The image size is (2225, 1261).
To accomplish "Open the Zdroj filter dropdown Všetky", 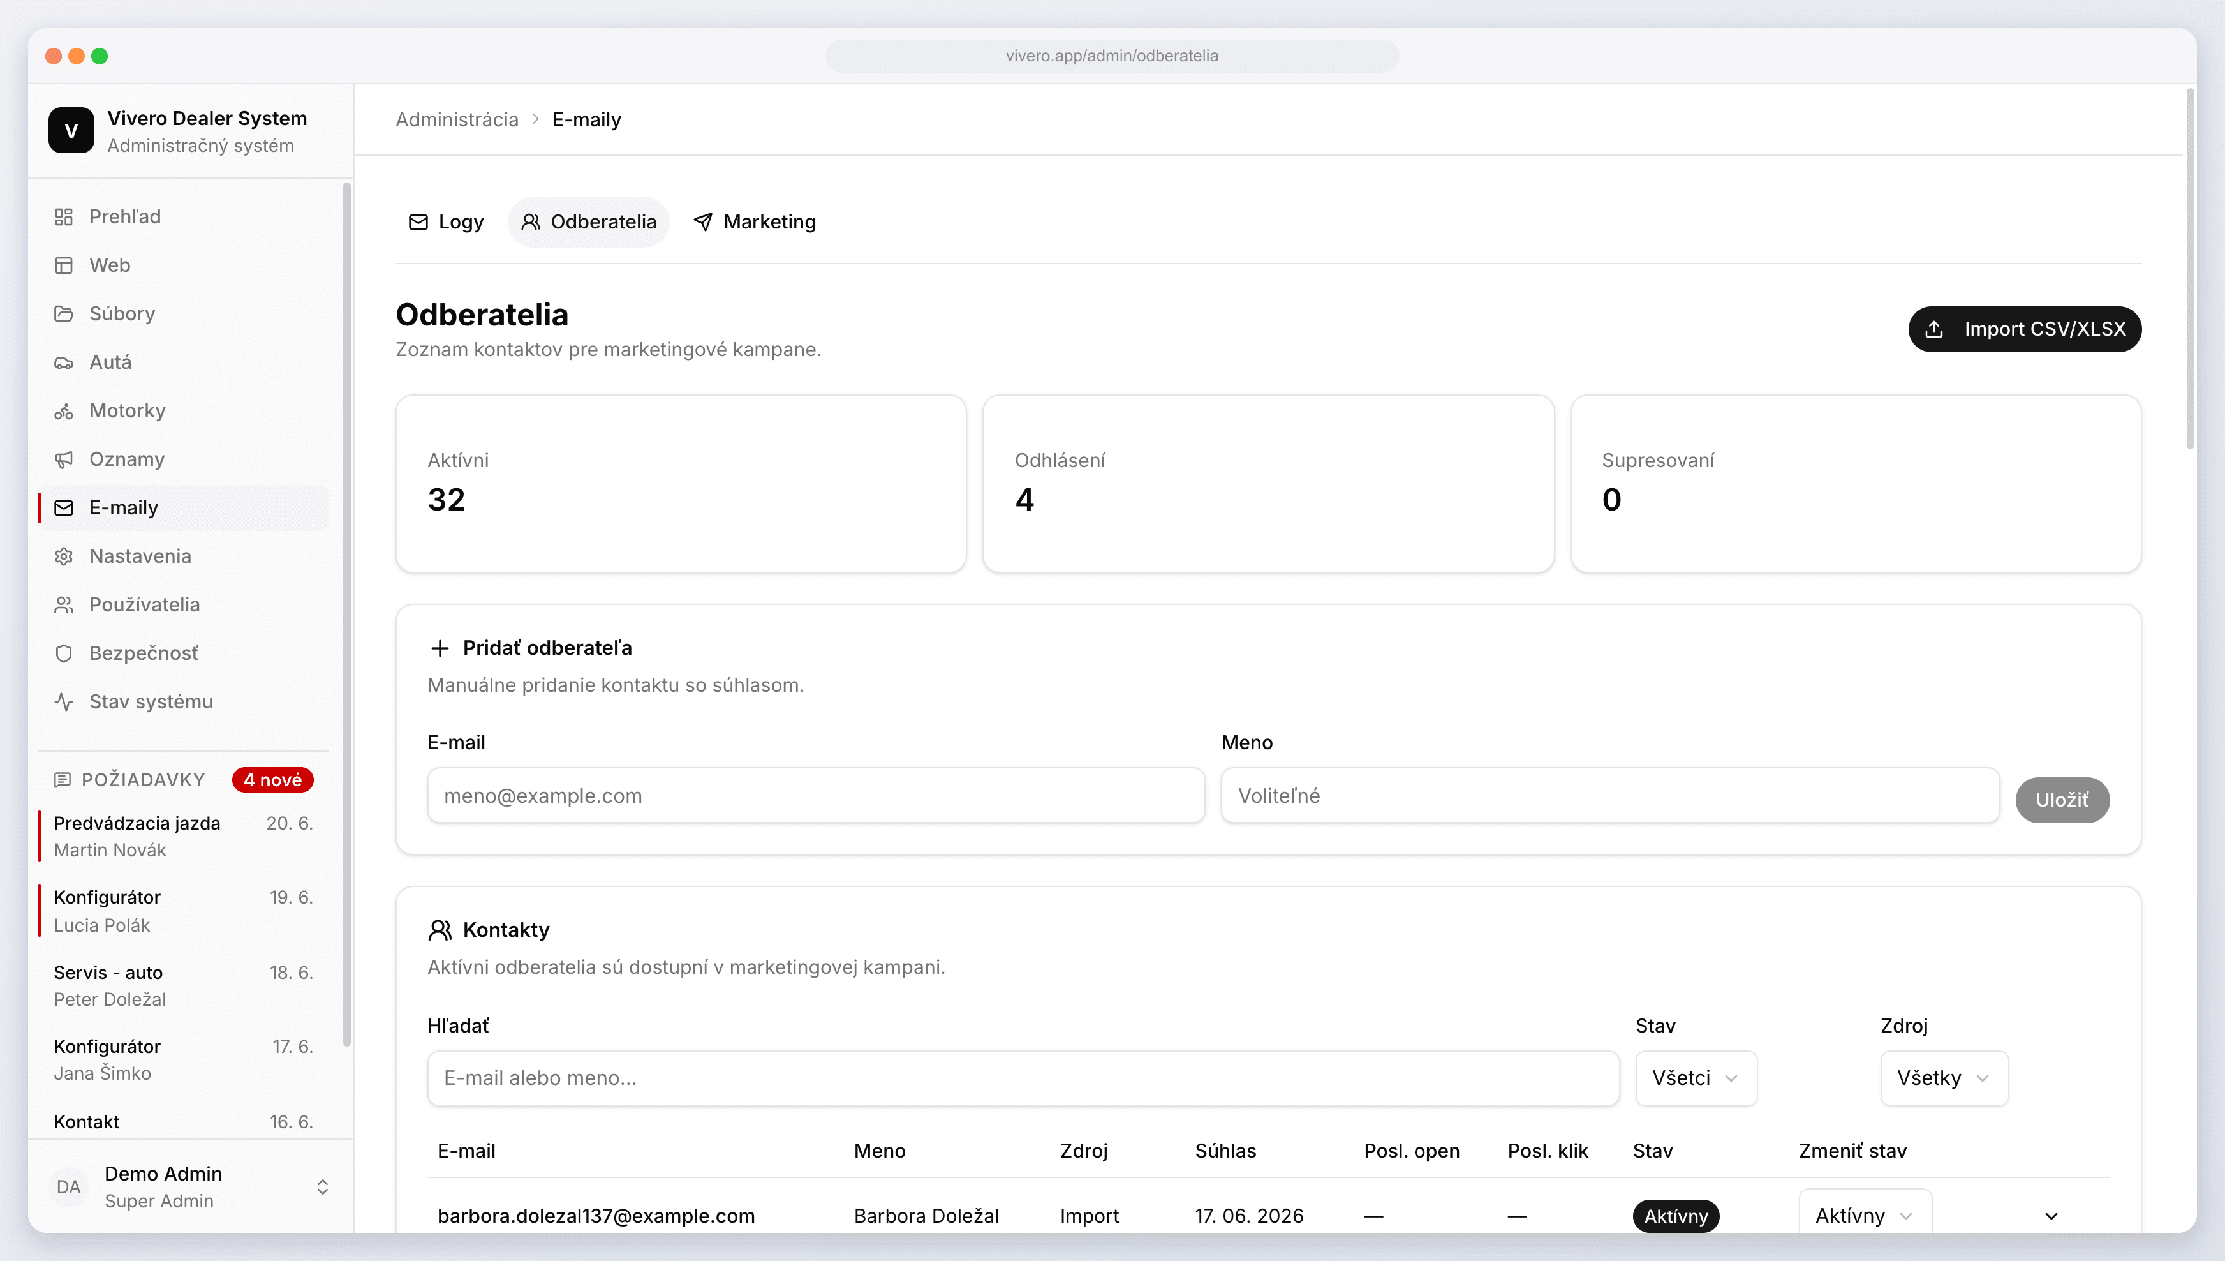I will tap(1944, 1078).
